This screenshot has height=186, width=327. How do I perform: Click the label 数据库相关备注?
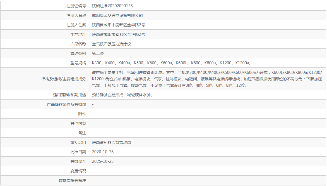72,180
